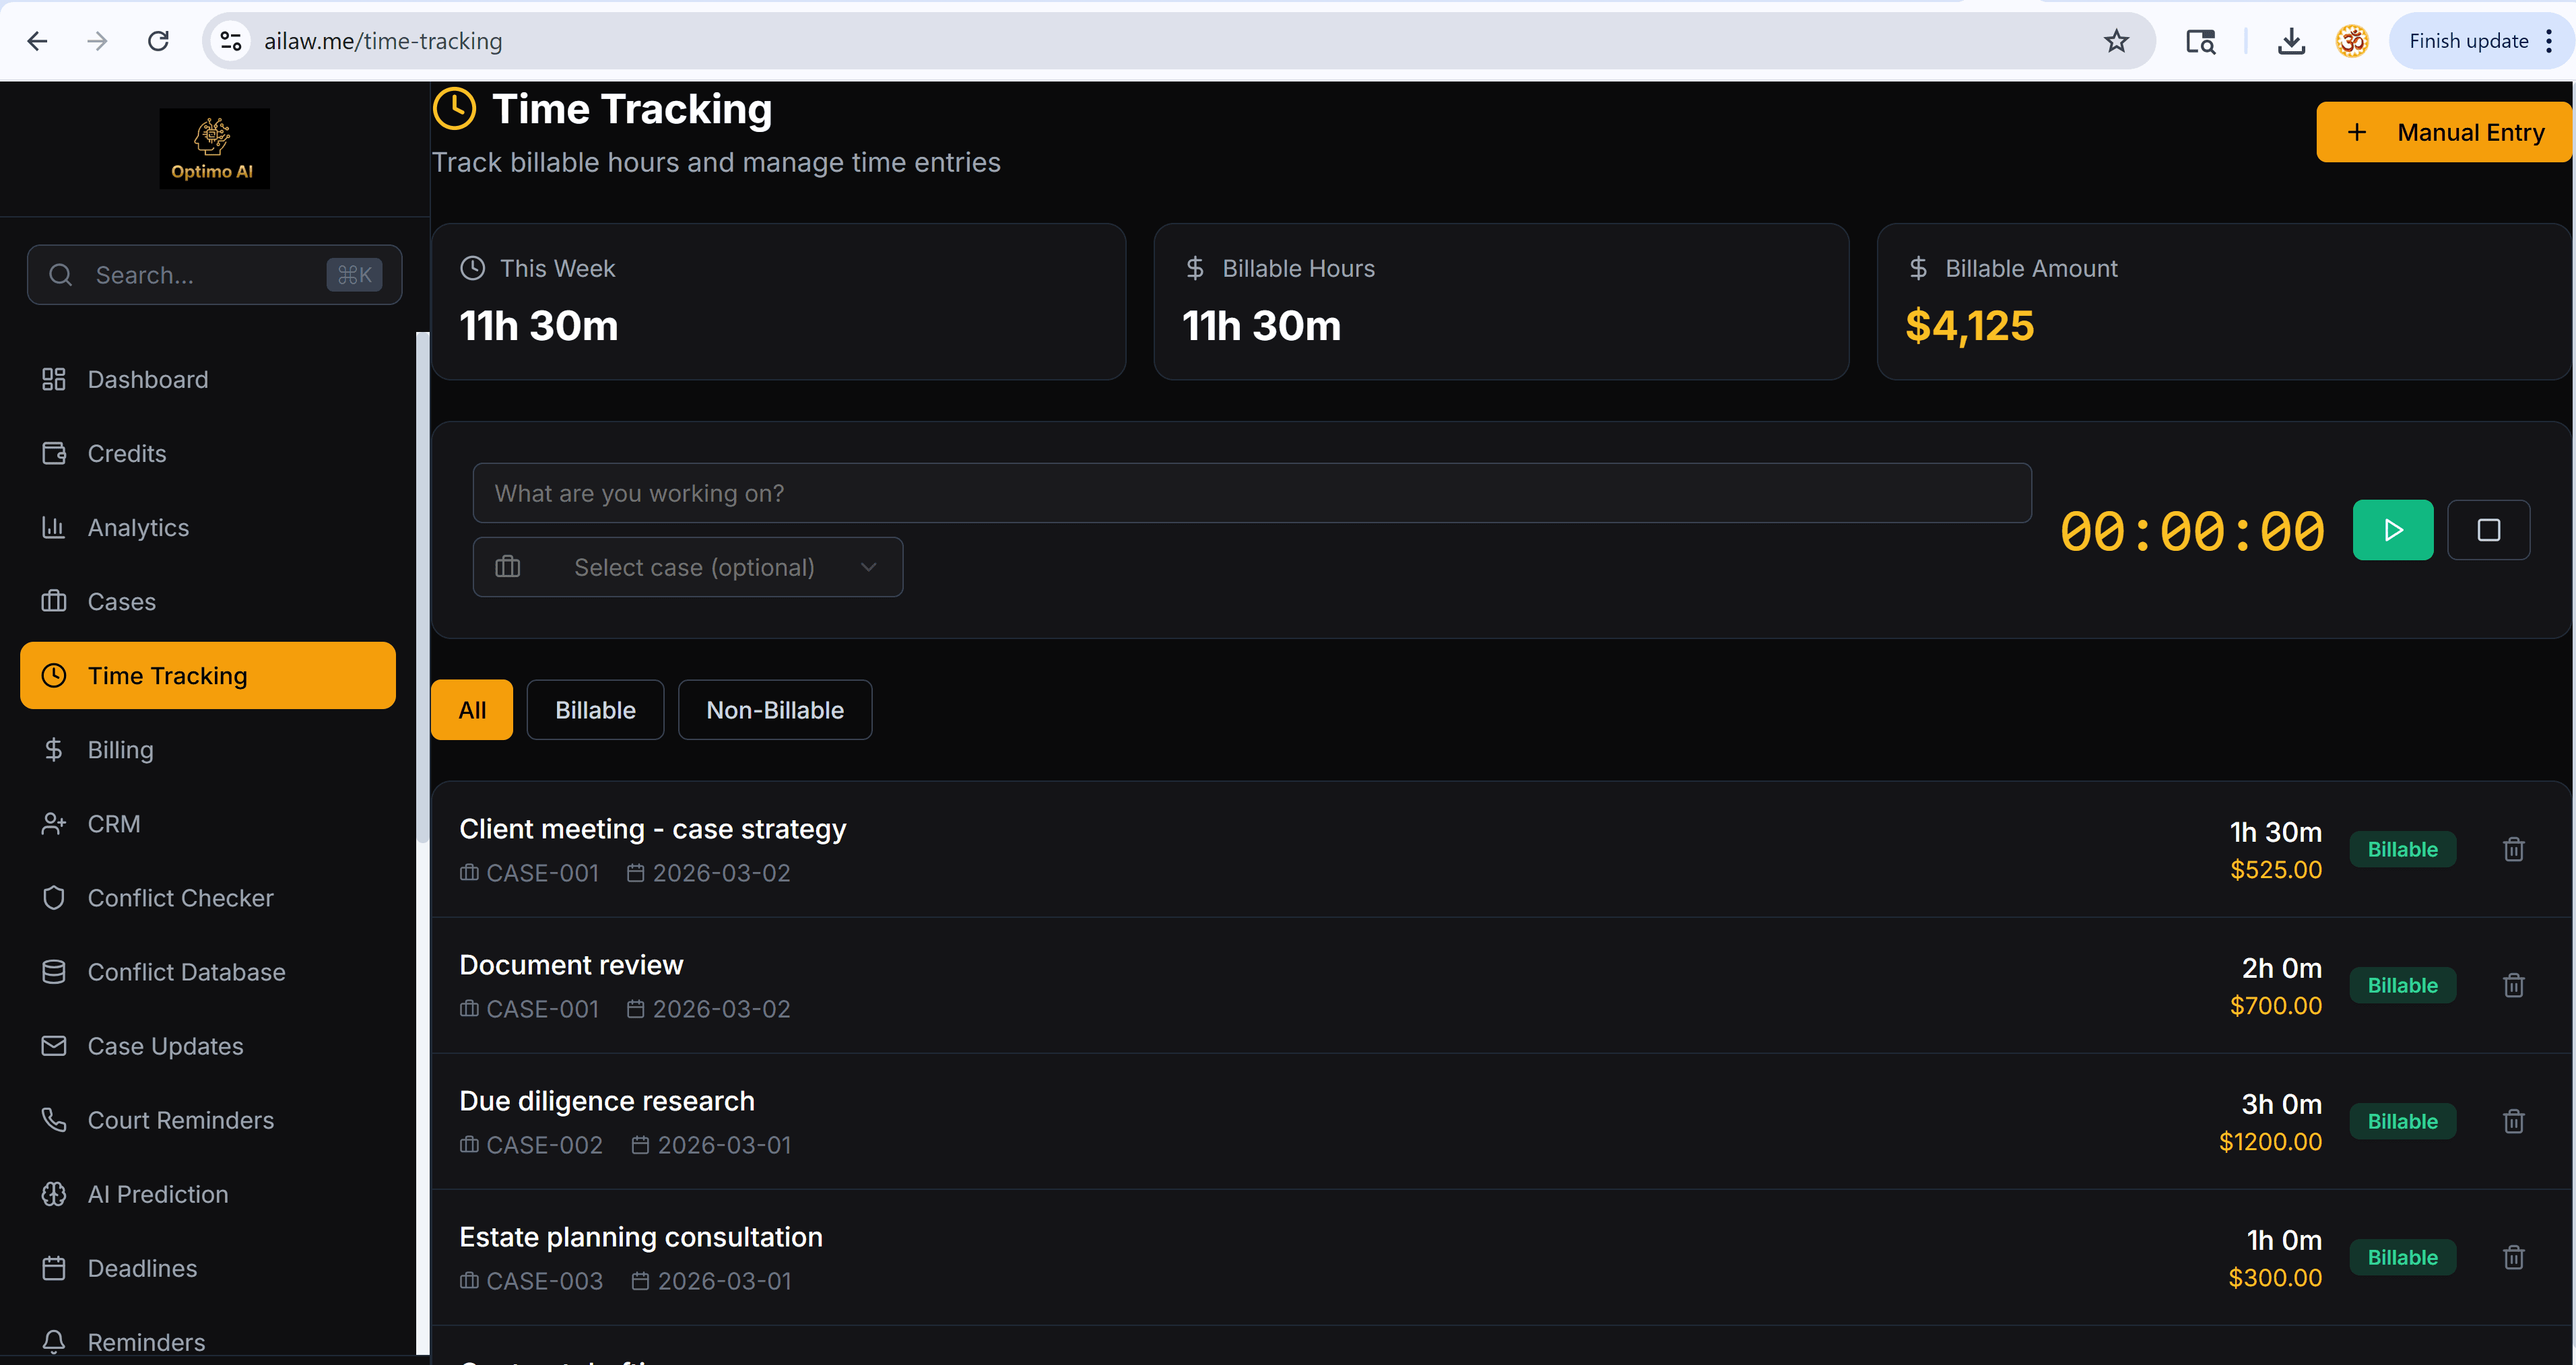Open Chrome menu next to Finish update
This screenshot has width=2576, height=1365.
[x=2549, y=41]
